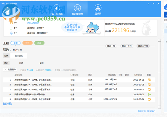
Task: Select the 全部 project filter pill
Action: [16, 43]
